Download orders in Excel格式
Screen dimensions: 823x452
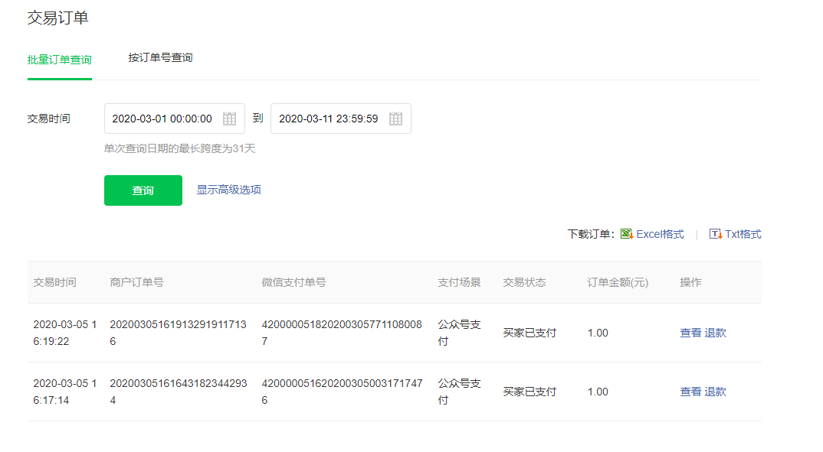tap(661, 234)
